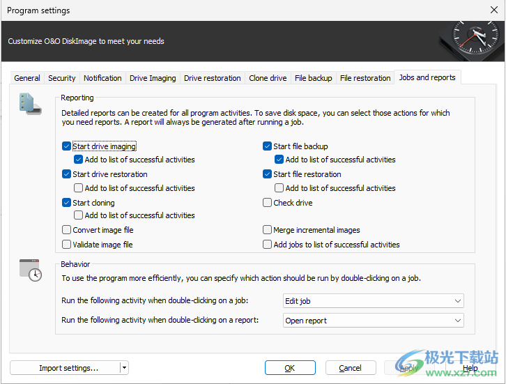Screen dimensions: 506x384
Task: Open the Notification tab
Action: click(x=102, y=78)
